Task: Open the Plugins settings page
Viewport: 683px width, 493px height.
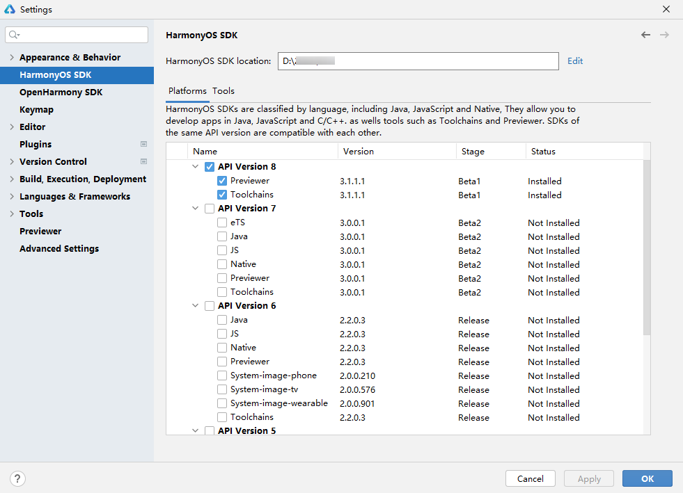Action: tap(36, 145)
